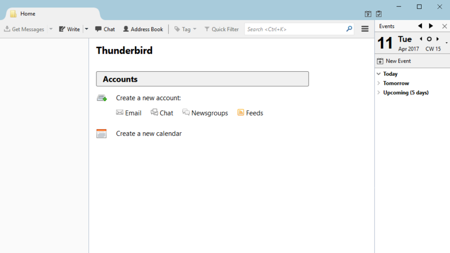
Task: Expand the Tomorrow section
Action: 378,83
